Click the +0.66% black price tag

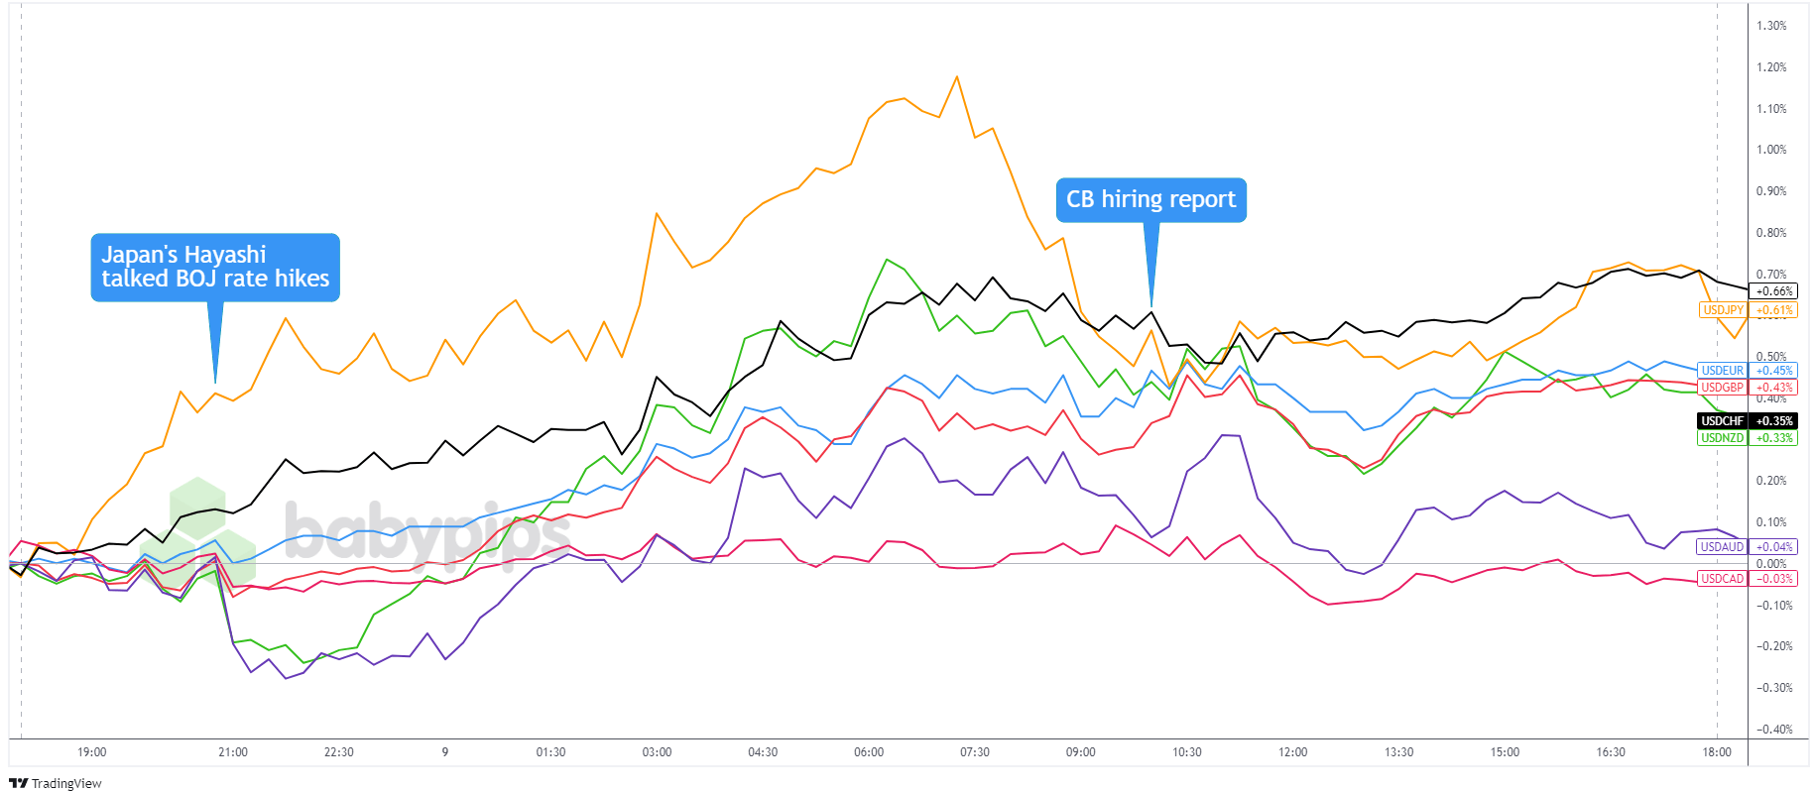point(1774,291)
